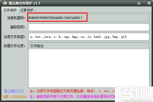Click the 过滤文件类型 label
Image resolution: width=153 pixels, height=102 pixels.
[14, 37]
